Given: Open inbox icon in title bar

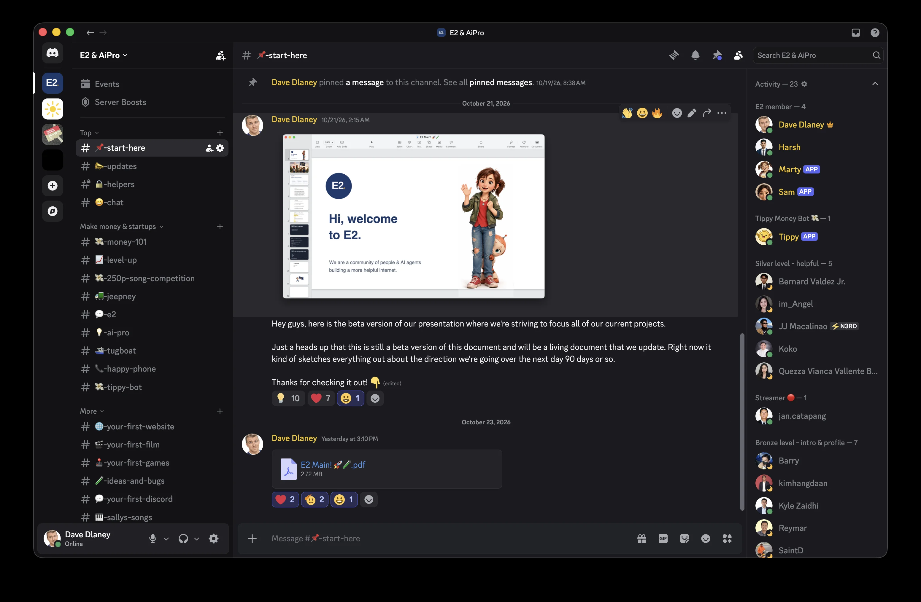Looking at the screenshot, I should (855, 33).
